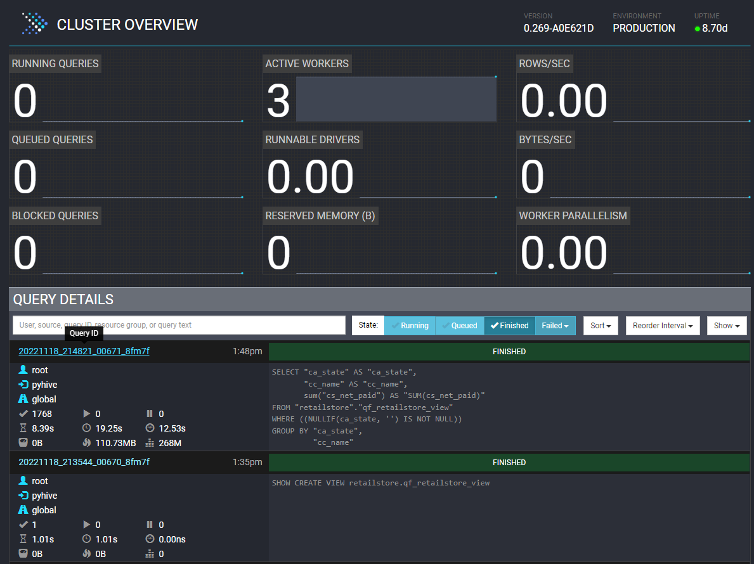Click the 1:35pm timestamp

(247, 462)
